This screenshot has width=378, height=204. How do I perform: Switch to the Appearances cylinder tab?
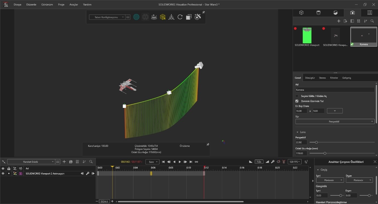tap(318, 13)
